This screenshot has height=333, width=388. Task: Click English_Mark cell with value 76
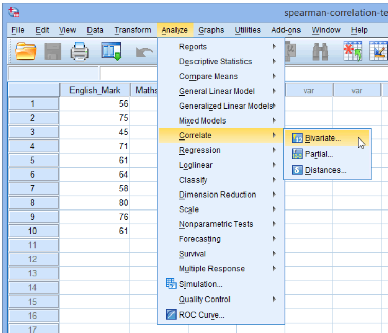pyautogui.click(x=95, y=217)
